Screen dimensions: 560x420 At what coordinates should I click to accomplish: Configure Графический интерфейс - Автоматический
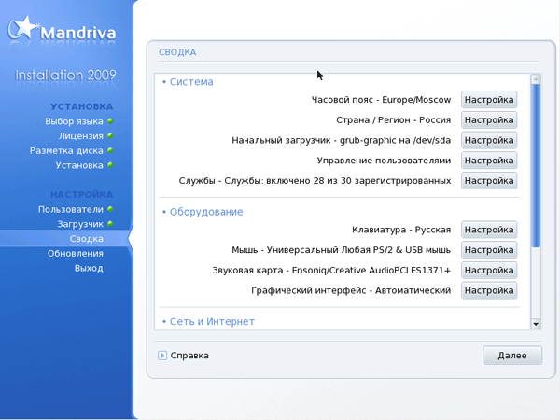coord(489,290)
